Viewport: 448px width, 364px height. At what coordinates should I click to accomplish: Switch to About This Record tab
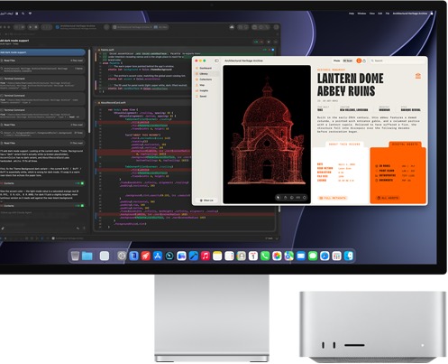pyautogui.click(x=344, y=145)
